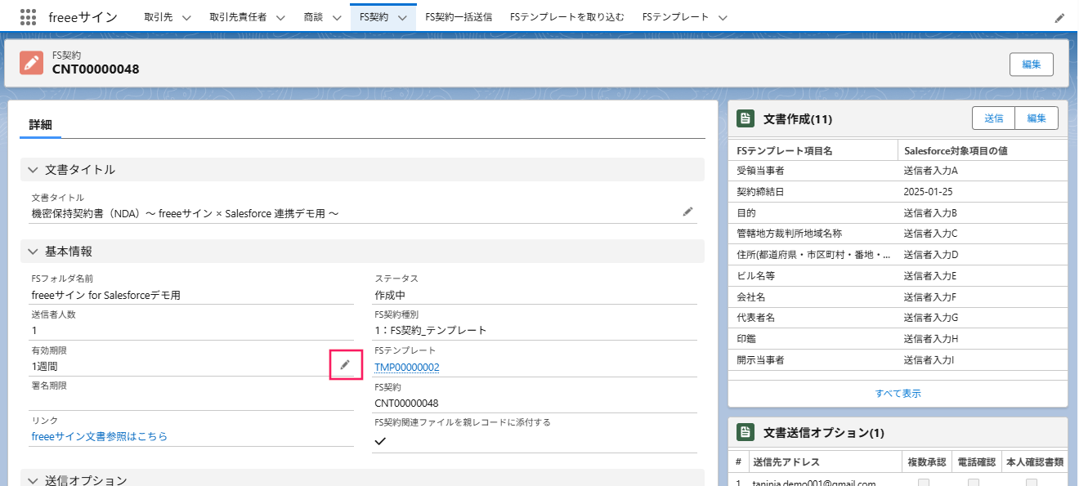This screenshot has height=486, width=1079.
Task: Click the CNT00000048 record title
Action: [96, 69]
